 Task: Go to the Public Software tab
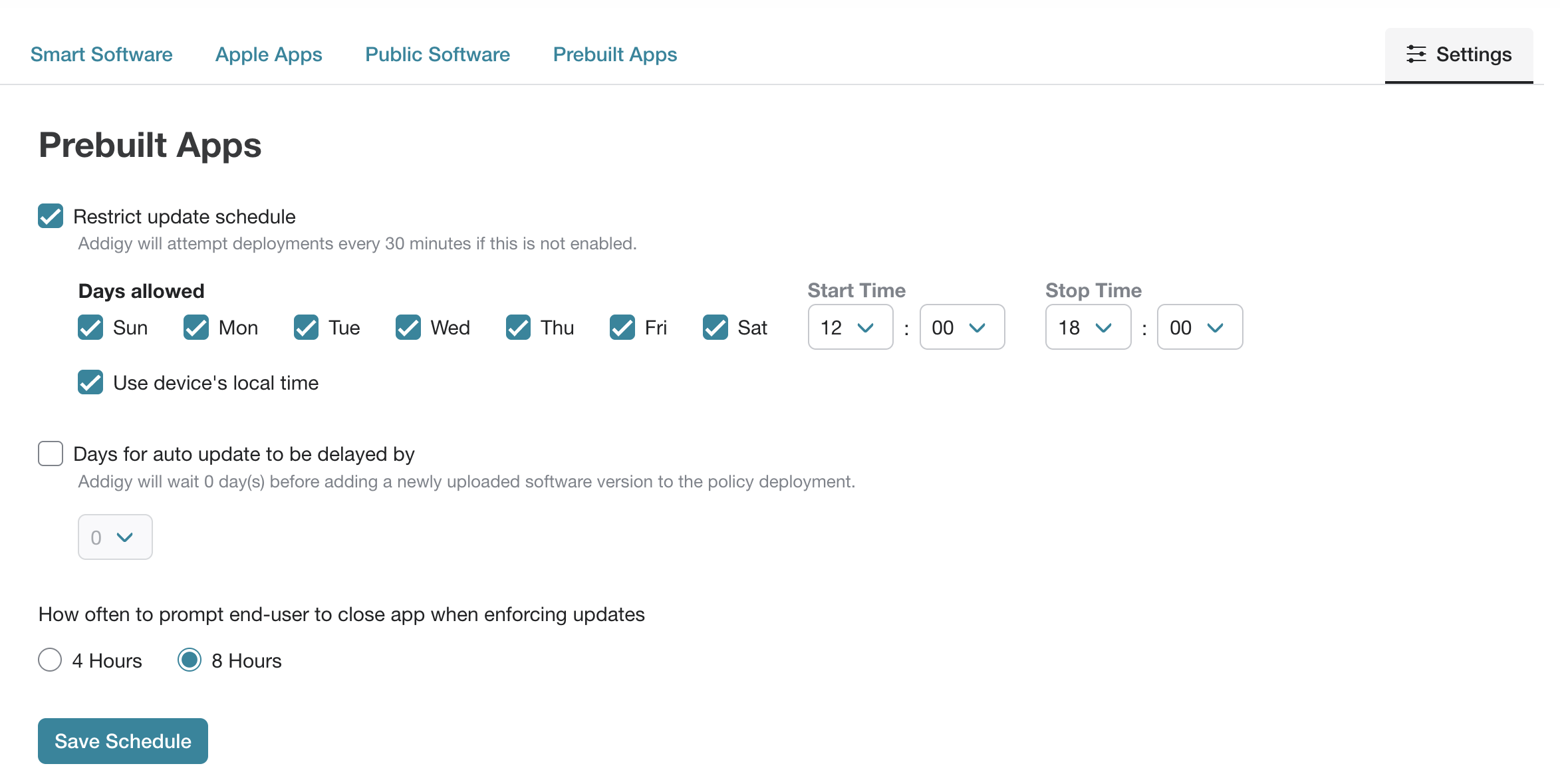(438, 54)
